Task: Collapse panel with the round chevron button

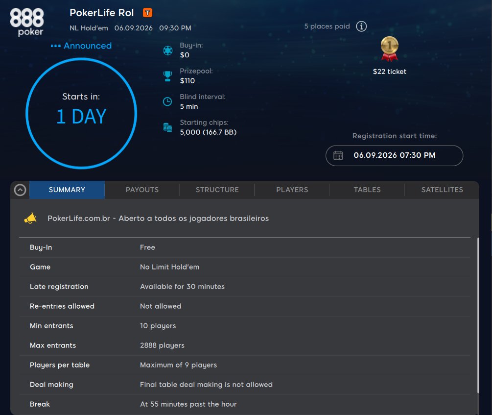Action: [20, 190]
